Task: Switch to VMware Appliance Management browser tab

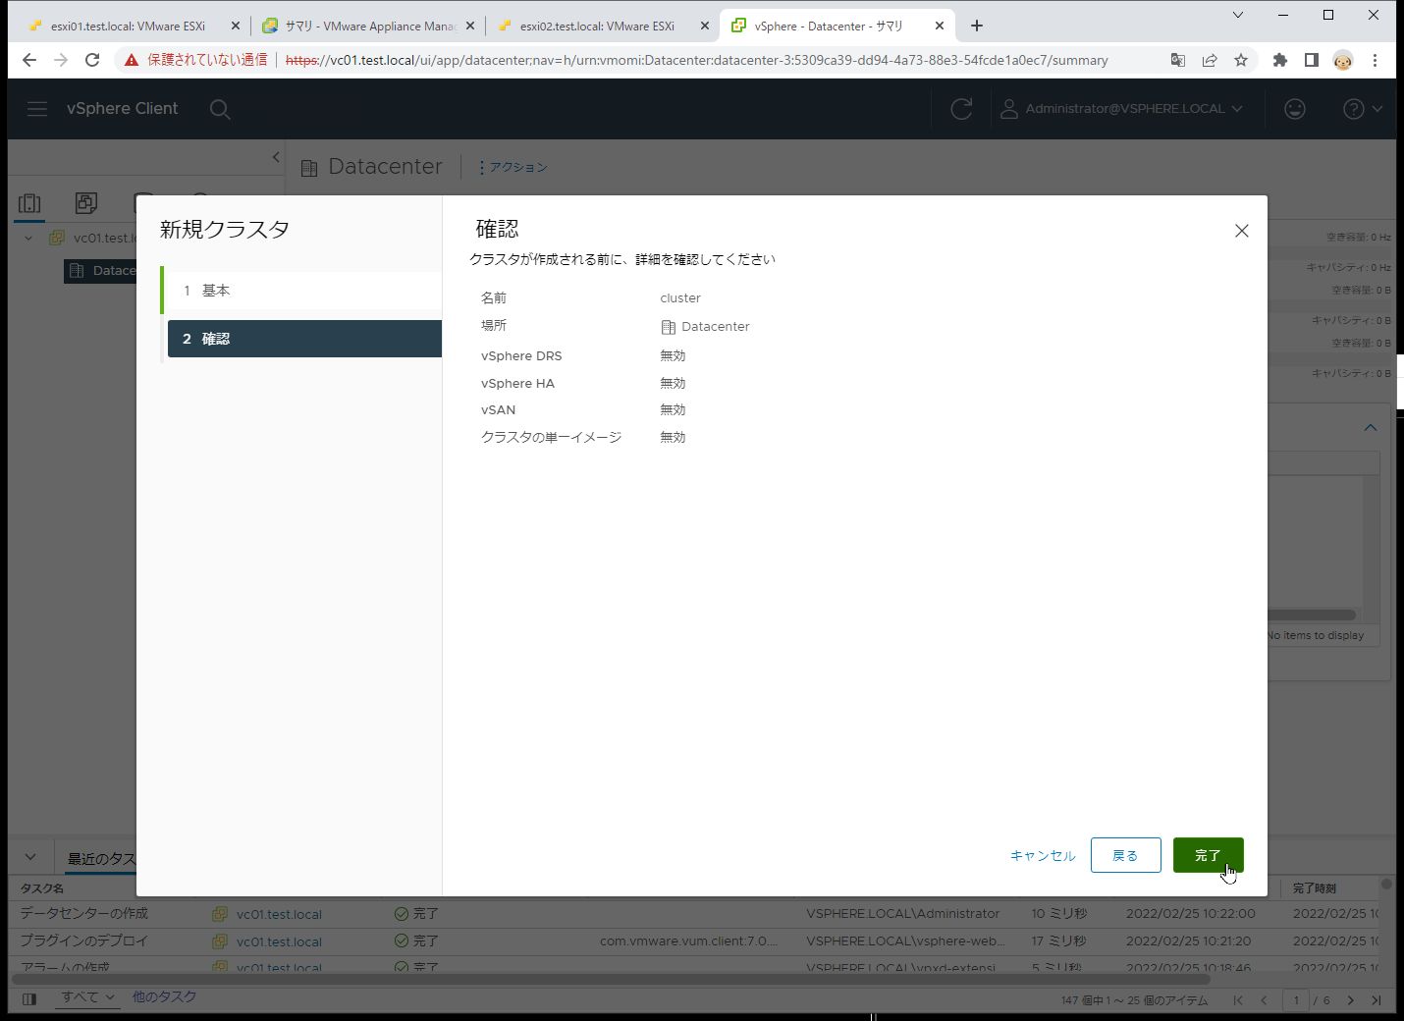Action: click(370, 27)
